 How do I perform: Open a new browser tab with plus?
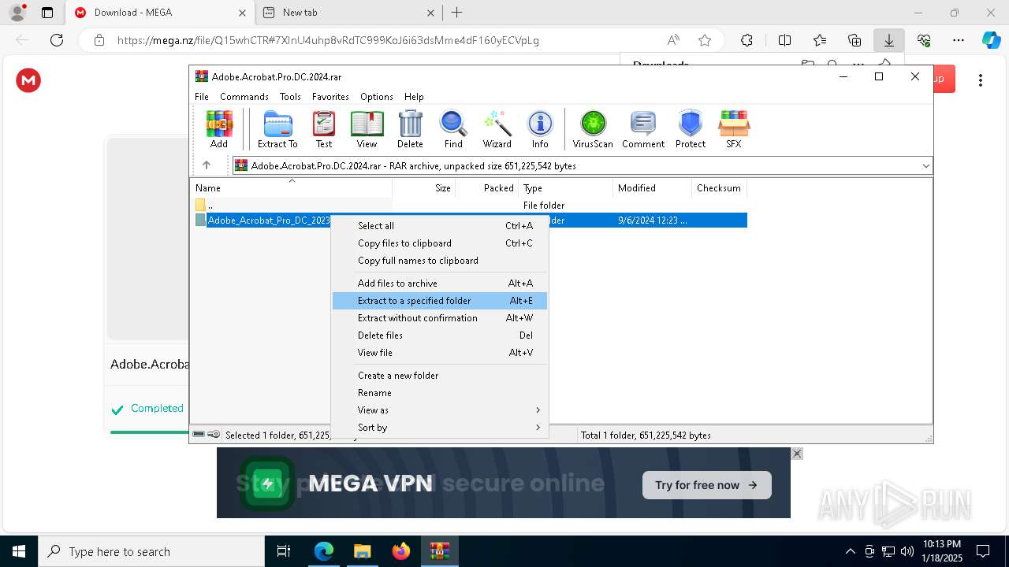tap(456, 13)
